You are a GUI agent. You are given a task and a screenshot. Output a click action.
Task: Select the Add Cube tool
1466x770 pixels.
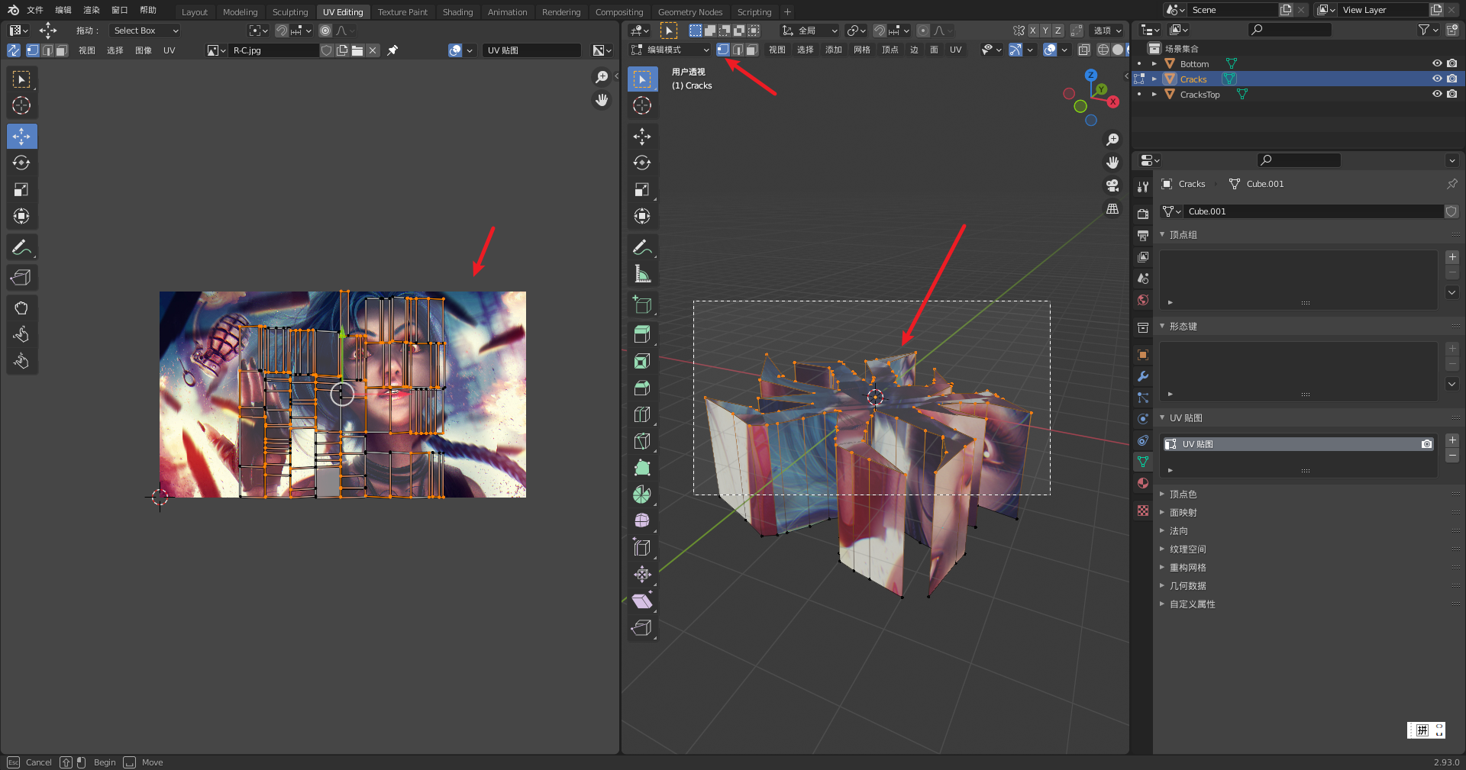(642, 304)
